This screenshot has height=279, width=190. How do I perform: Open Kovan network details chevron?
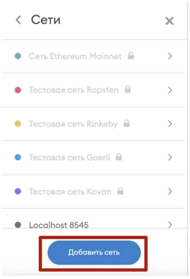tap(170, 191)
